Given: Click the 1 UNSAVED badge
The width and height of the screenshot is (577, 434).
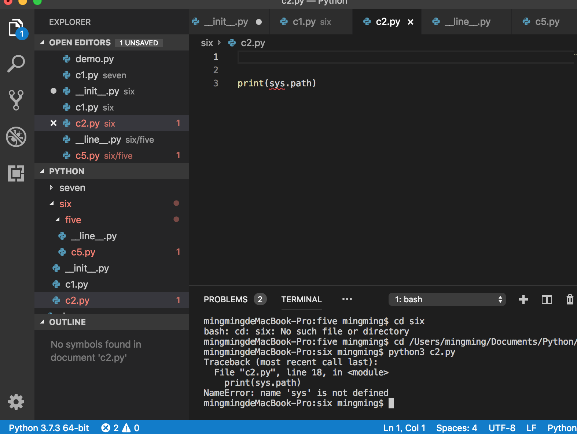Looking at the screenshot, I should pyautogui.click(x=139, y=43).
